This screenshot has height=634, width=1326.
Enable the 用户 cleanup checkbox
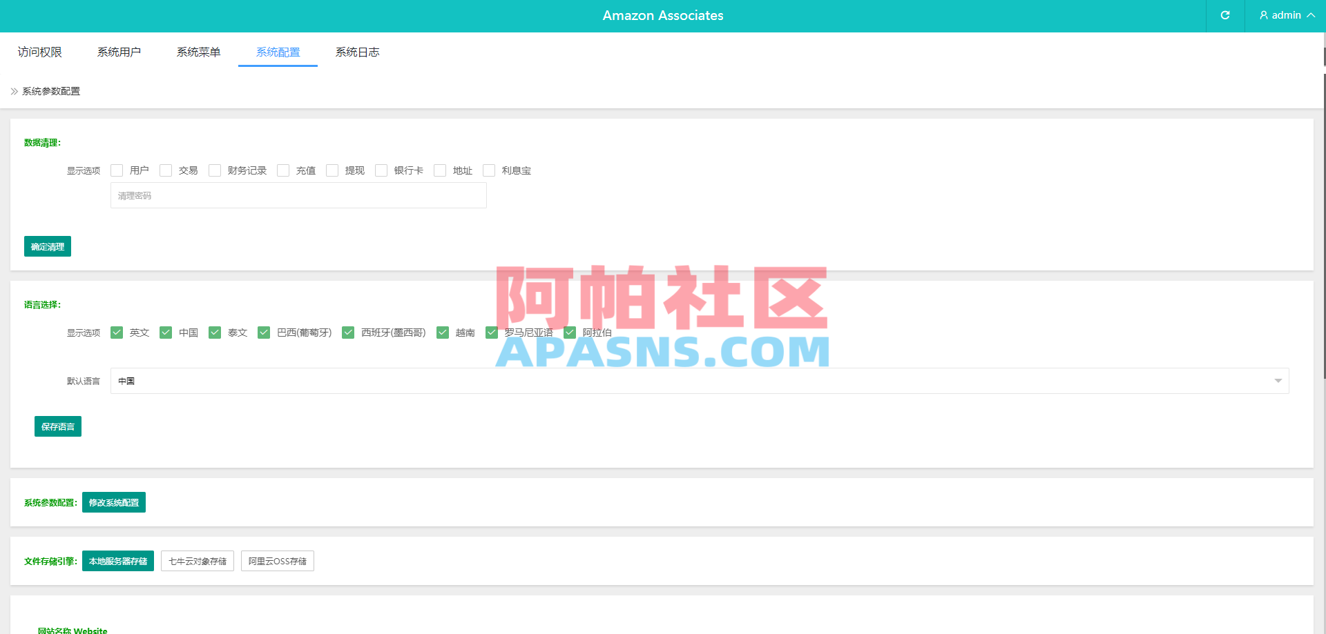[117, 170]
